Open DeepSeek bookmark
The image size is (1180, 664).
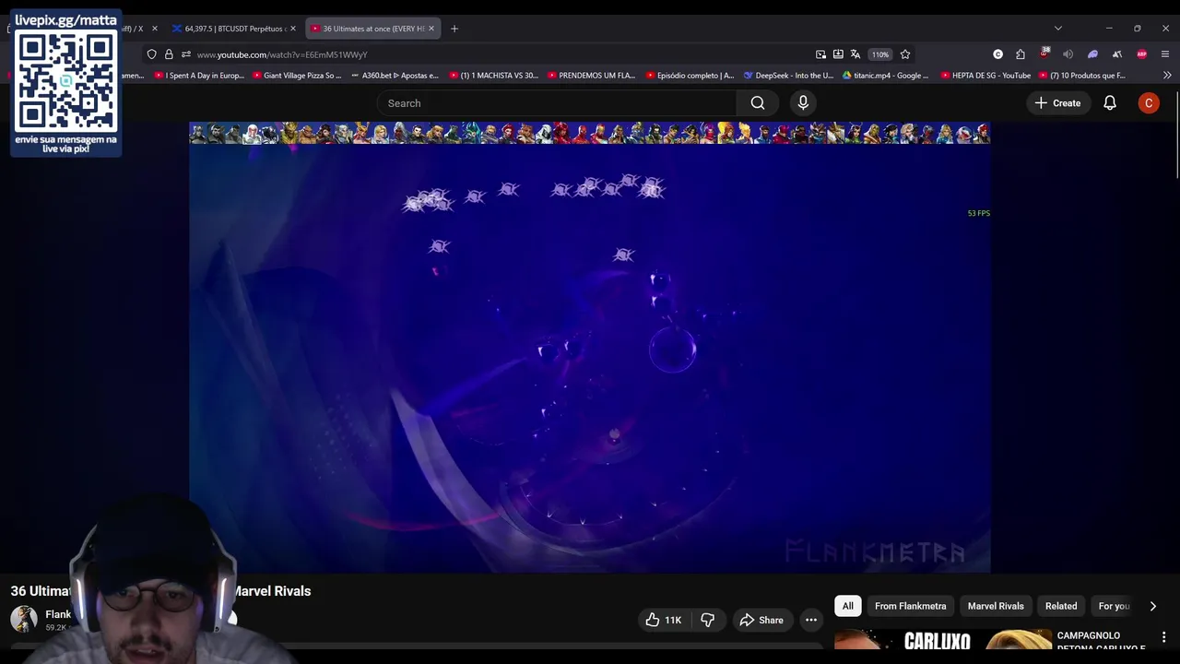788,76
